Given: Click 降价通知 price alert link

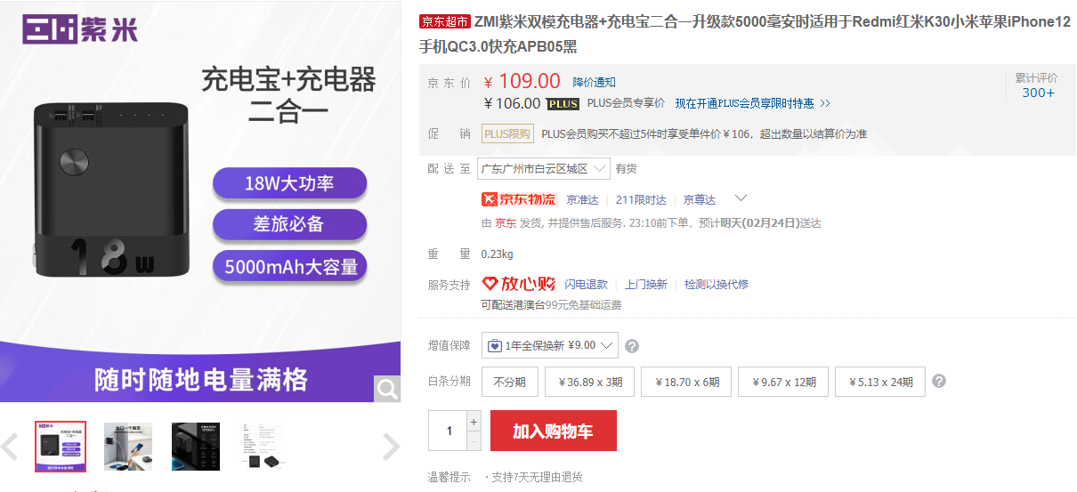Looking at the screenshot, I should click(x=594, y=83).
